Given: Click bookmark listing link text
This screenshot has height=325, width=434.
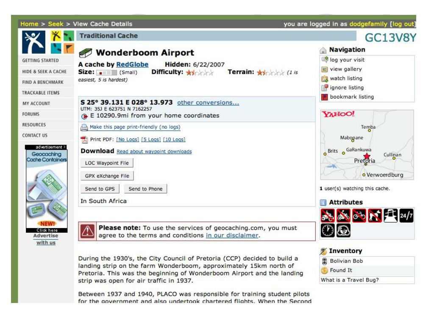Looking at the screenshot, I should point(352,97).
